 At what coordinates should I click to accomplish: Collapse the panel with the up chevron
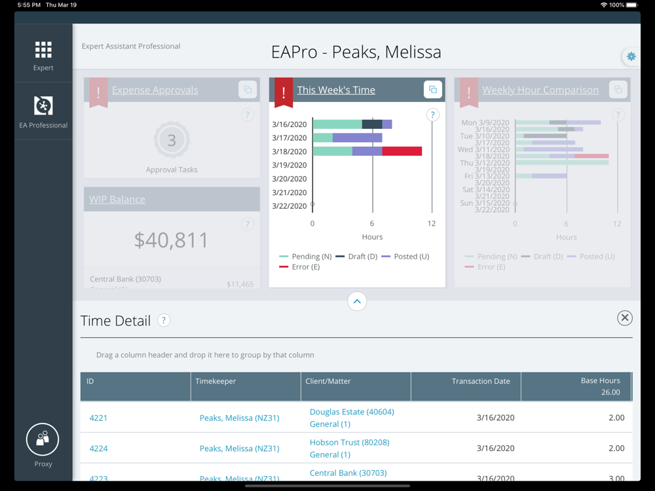pyautogui.click(x=357, y=301)
